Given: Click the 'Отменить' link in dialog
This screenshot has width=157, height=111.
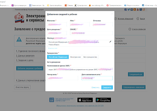Looking at the screenshot, I should pos(95,87).
